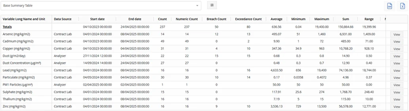
Task: Open the Totals link
Action: click(7, 27)
